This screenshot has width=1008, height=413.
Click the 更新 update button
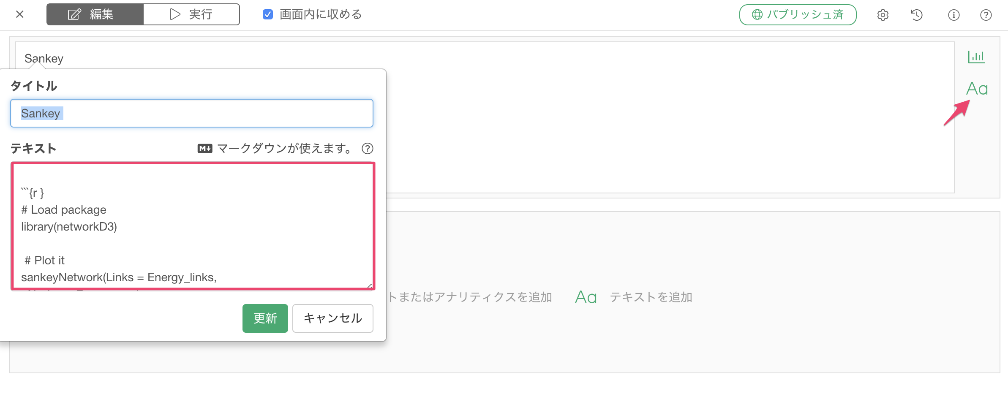[x=265, y=318]
